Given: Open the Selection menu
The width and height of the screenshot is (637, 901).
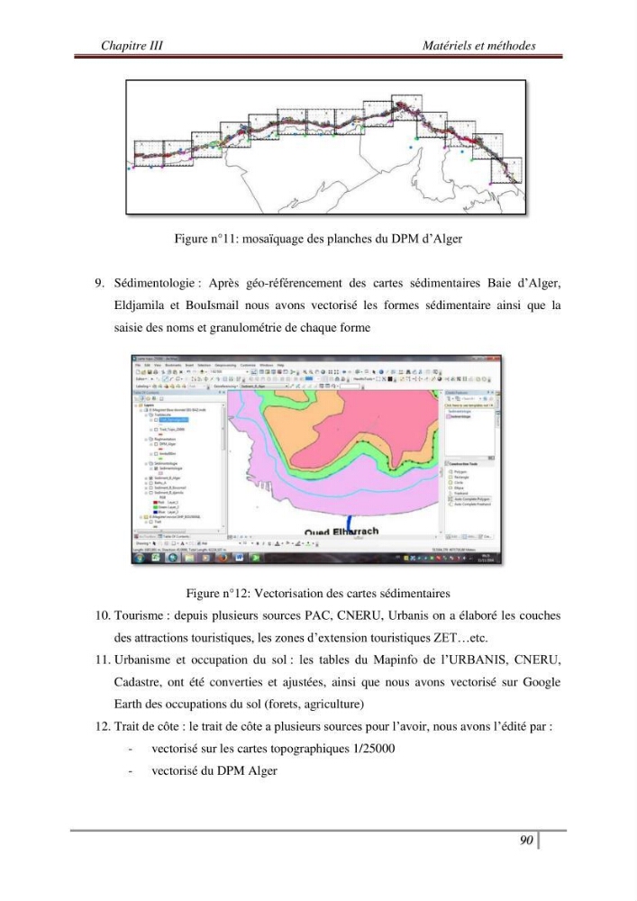Looking at the screenshot, I should click(x=204, y=365).
